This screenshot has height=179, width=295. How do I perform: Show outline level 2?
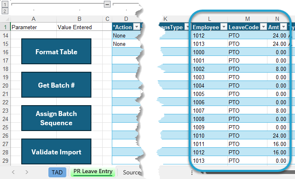click(x=5, y=11)
